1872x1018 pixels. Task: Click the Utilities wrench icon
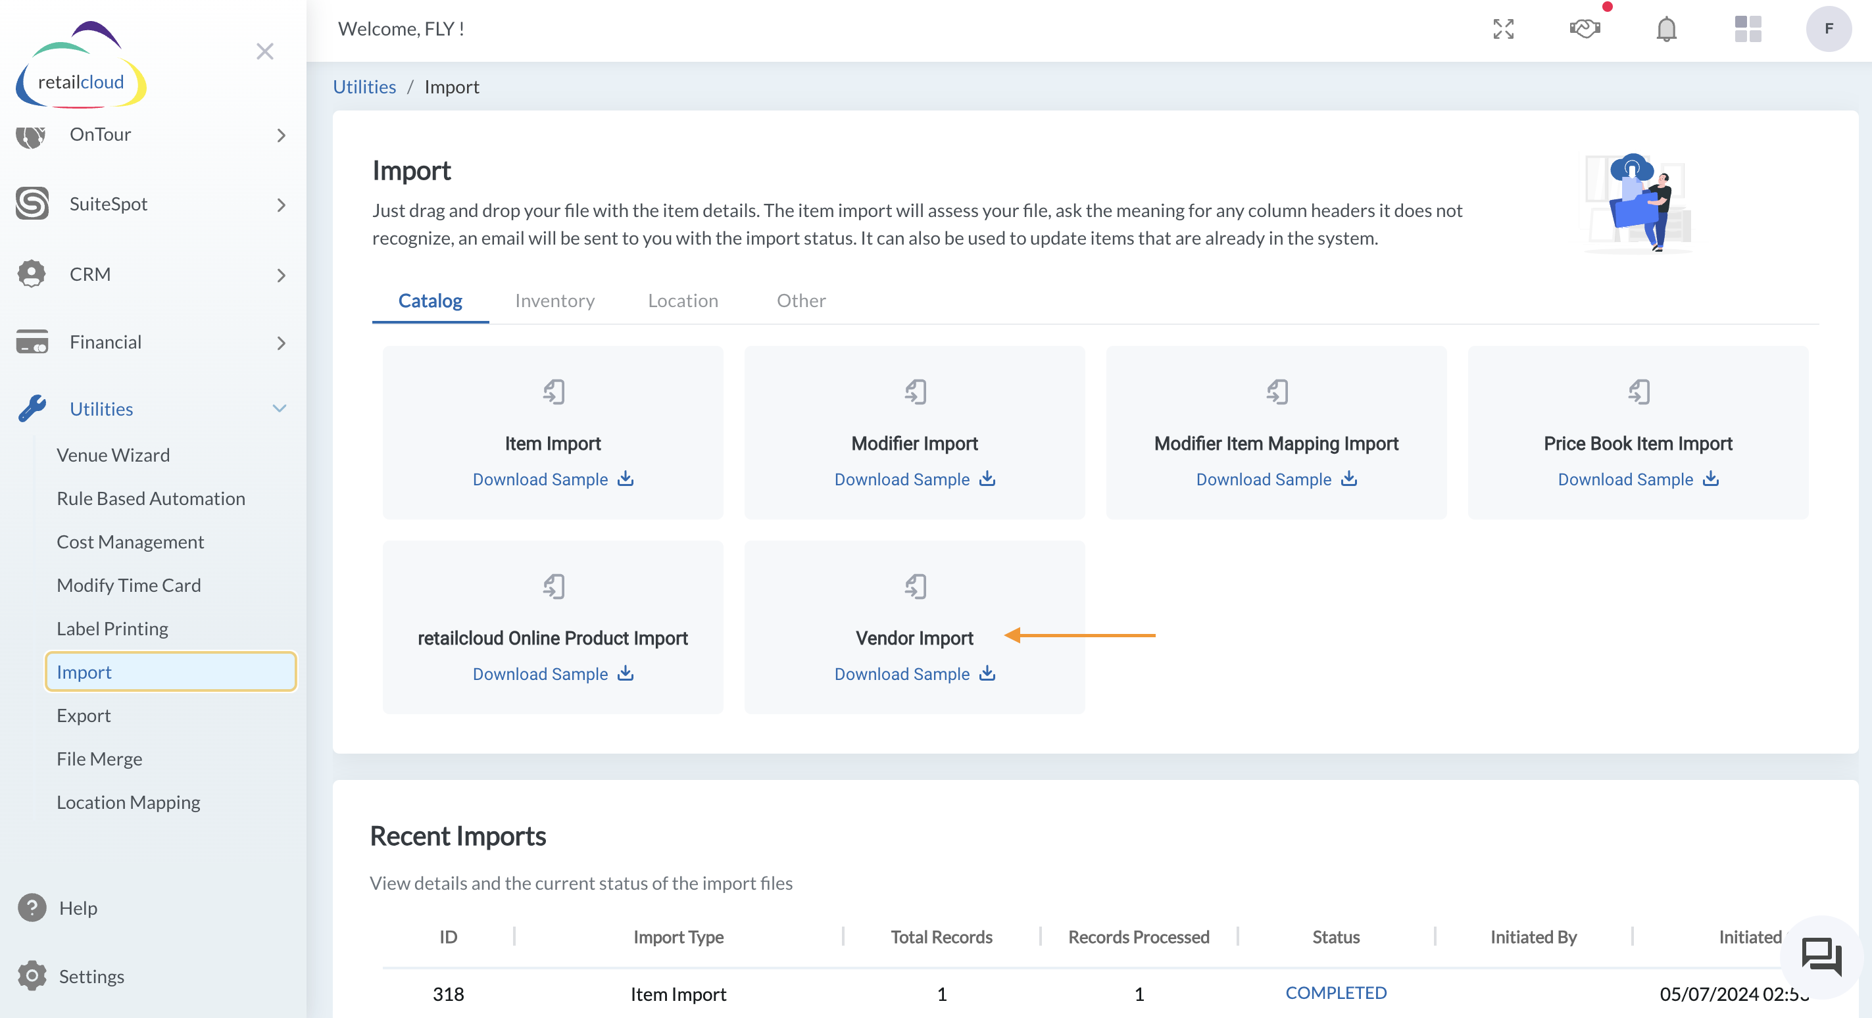click(x=33, y=408)
